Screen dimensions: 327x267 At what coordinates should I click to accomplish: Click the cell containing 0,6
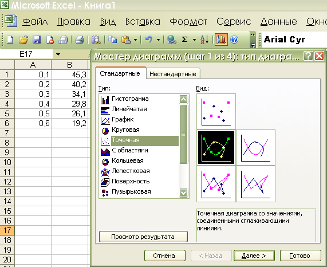click(x=33, y=123)
